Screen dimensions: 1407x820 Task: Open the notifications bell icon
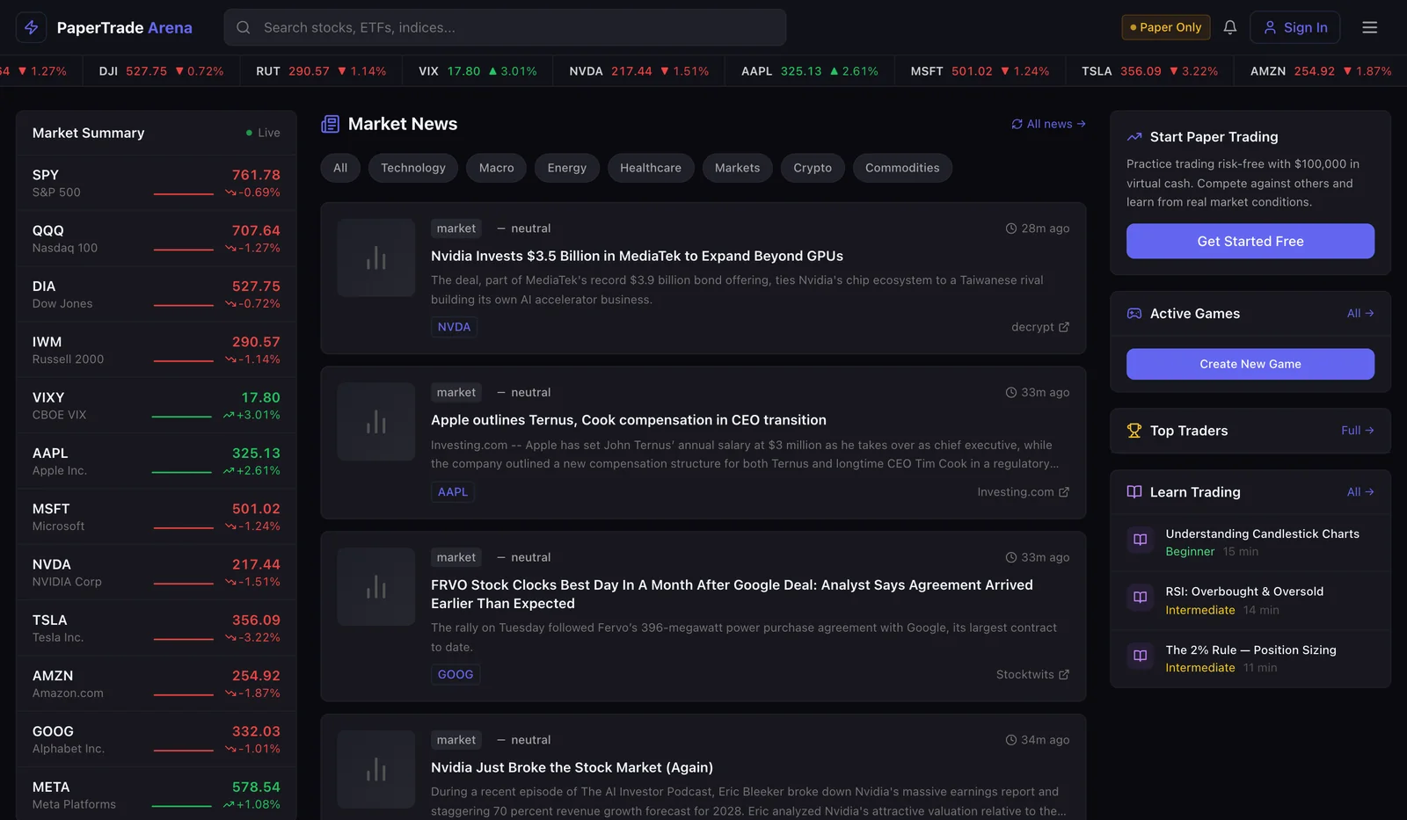click(1230, 27)
